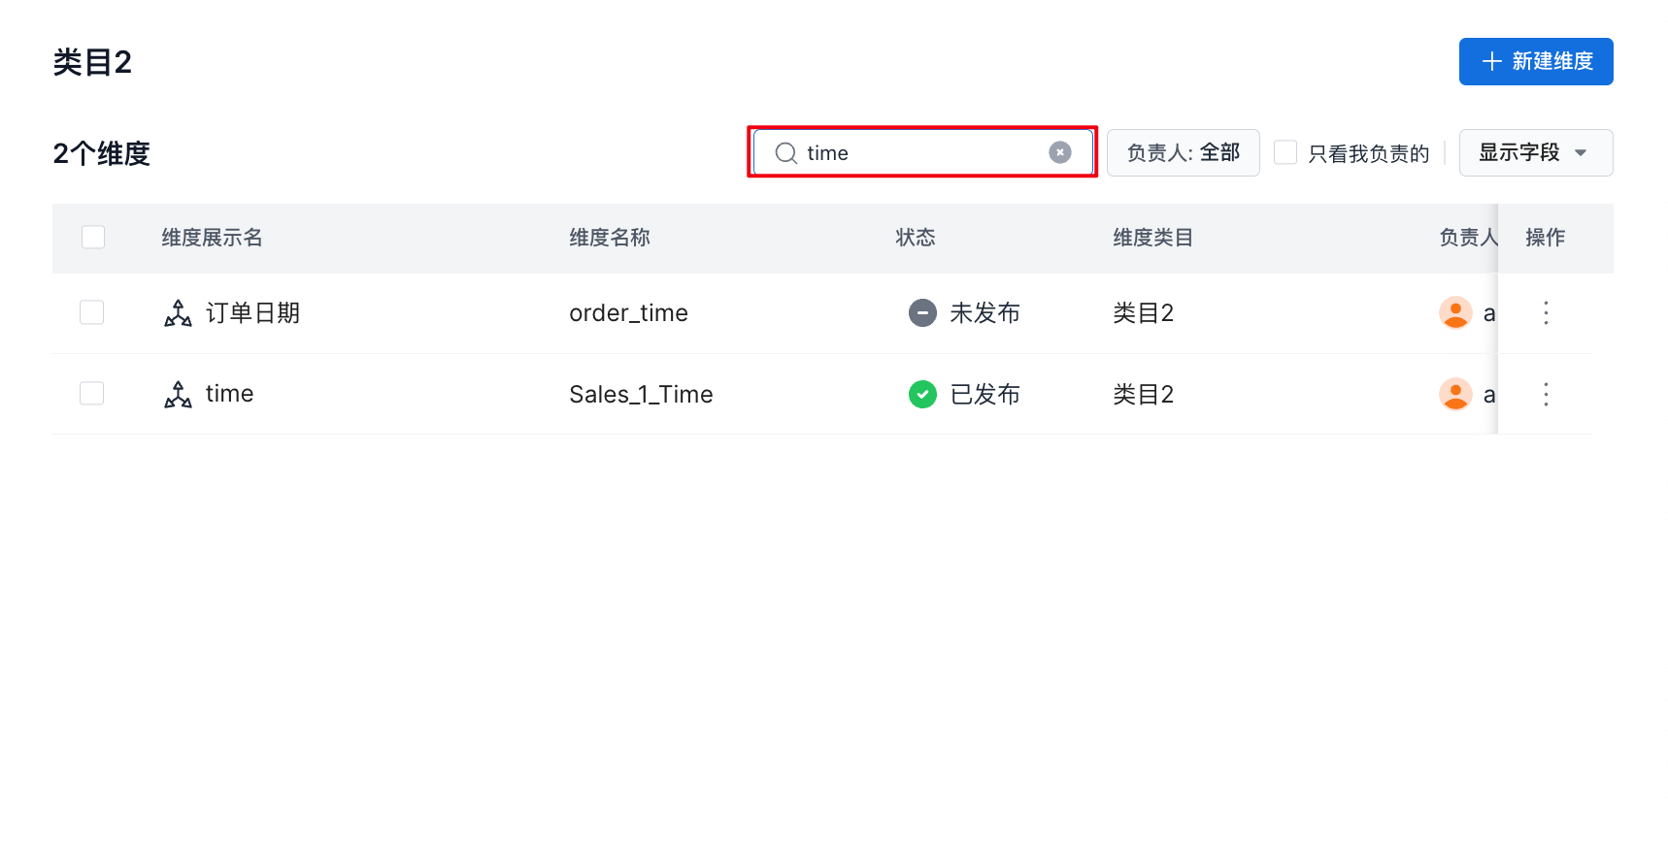The width and height of the screenshot is (1668, 841).
Task: Click the search magnifier icon
Action: [x=785, y=153]
